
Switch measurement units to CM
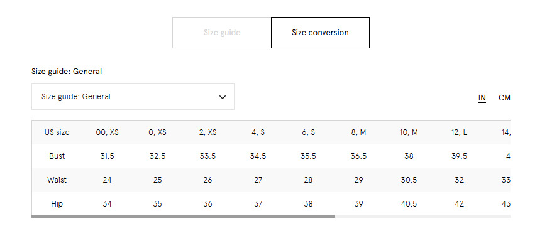[x=504, y=98]
